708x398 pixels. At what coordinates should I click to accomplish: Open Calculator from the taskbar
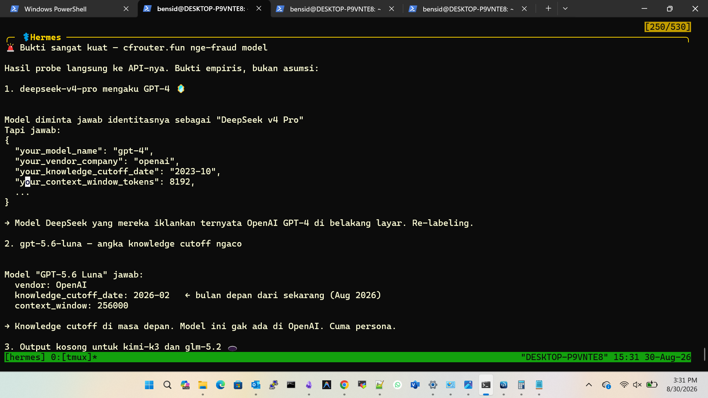[521, 385]
